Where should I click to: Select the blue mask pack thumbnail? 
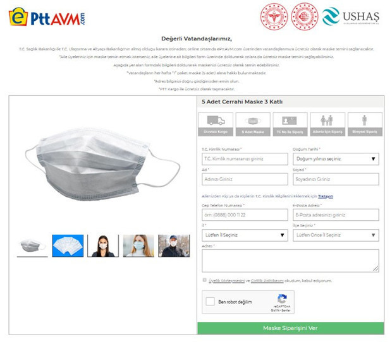pos(68,245)
